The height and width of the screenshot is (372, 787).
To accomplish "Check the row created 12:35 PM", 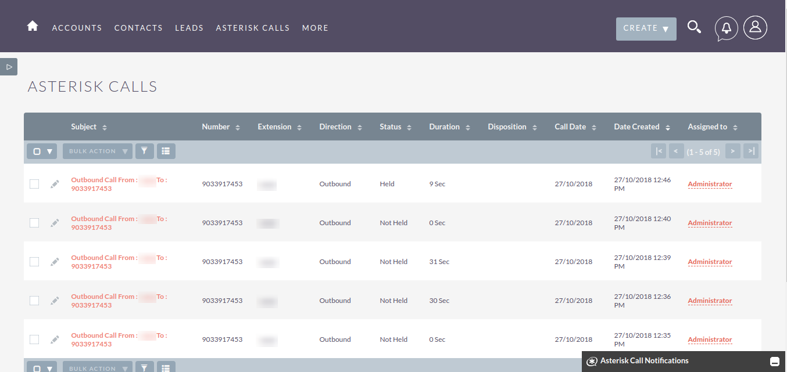I will tap(34, 340).
